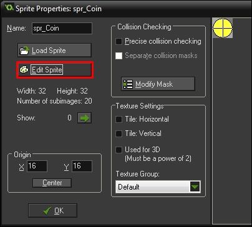Click the paint palette icon on Edit Sprite
Viewport: 252px width, 227px height.
(24, 70)
